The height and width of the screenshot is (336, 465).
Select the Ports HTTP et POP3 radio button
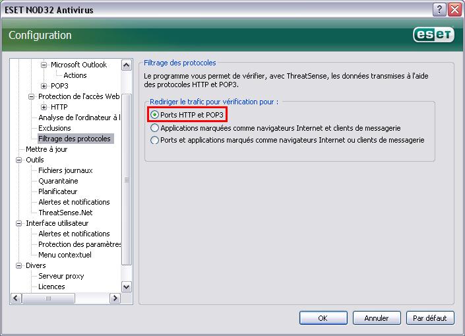154,115
